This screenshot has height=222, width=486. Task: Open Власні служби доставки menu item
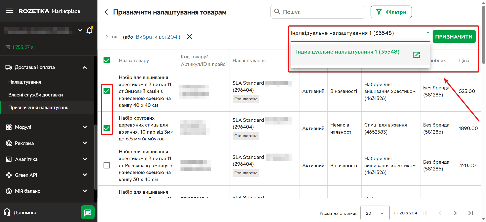click(x=35, y=95)
